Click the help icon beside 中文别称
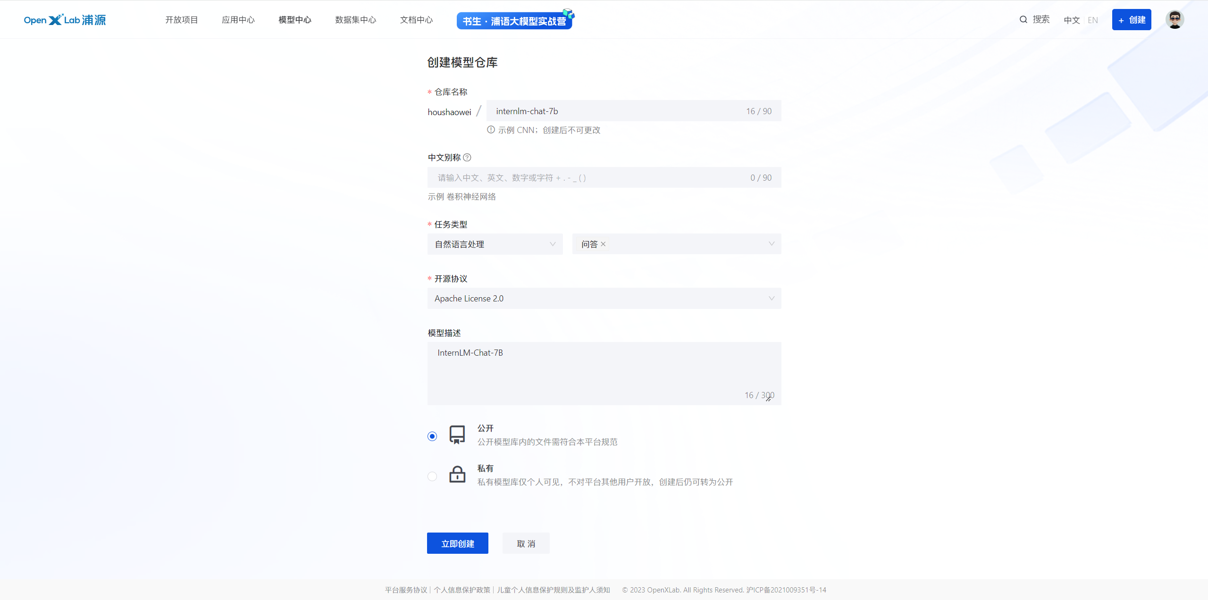 pos(467,158)
